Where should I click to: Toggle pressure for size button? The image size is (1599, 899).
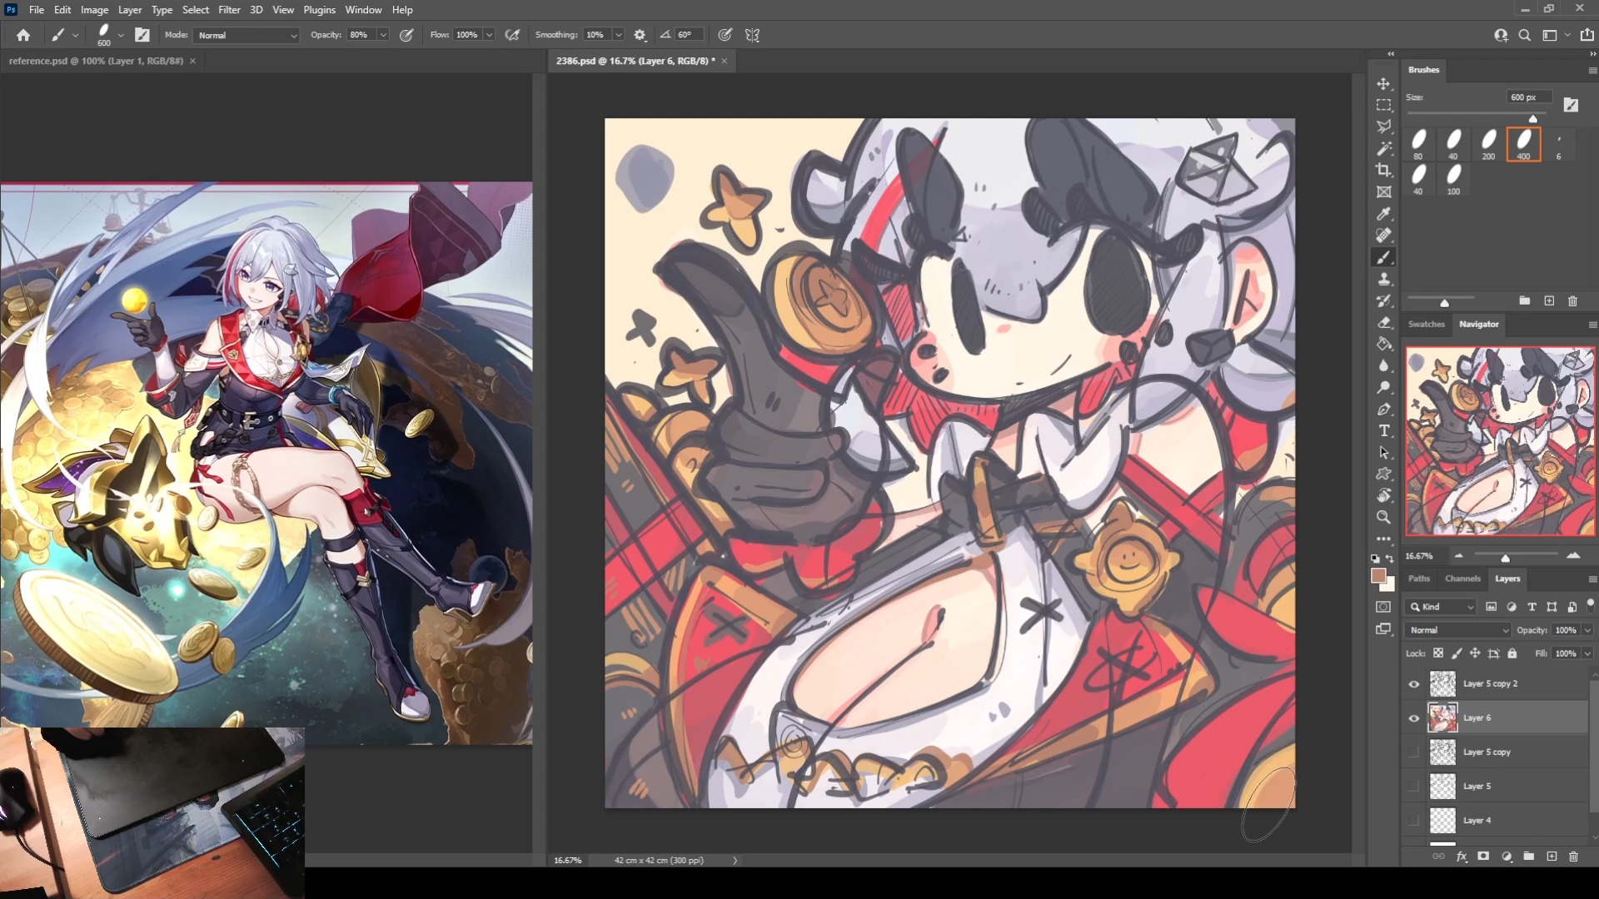point(725,35)
